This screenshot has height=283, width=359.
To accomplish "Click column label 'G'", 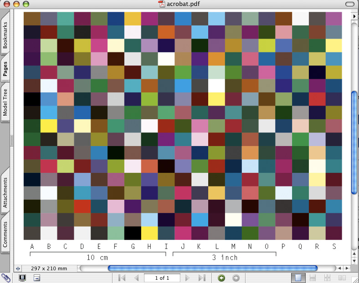I will pos(133,247).
